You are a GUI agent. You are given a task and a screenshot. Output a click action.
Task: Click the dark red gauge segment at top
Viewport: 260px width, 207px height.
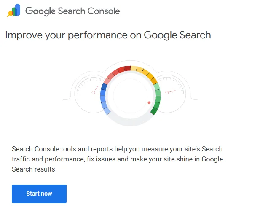tap(127, 68)
